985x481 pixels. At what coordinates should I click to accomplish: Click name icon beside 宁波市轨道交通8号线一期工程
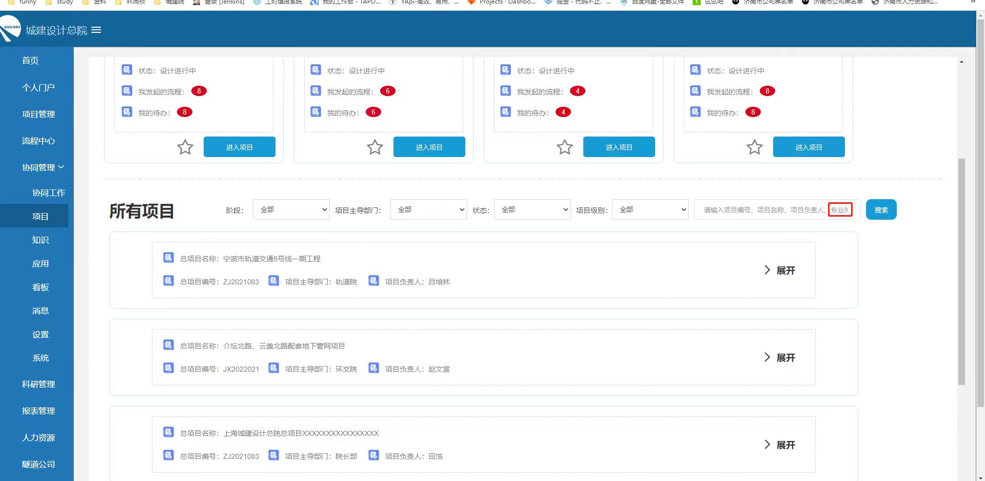click(x=168, y=257)
